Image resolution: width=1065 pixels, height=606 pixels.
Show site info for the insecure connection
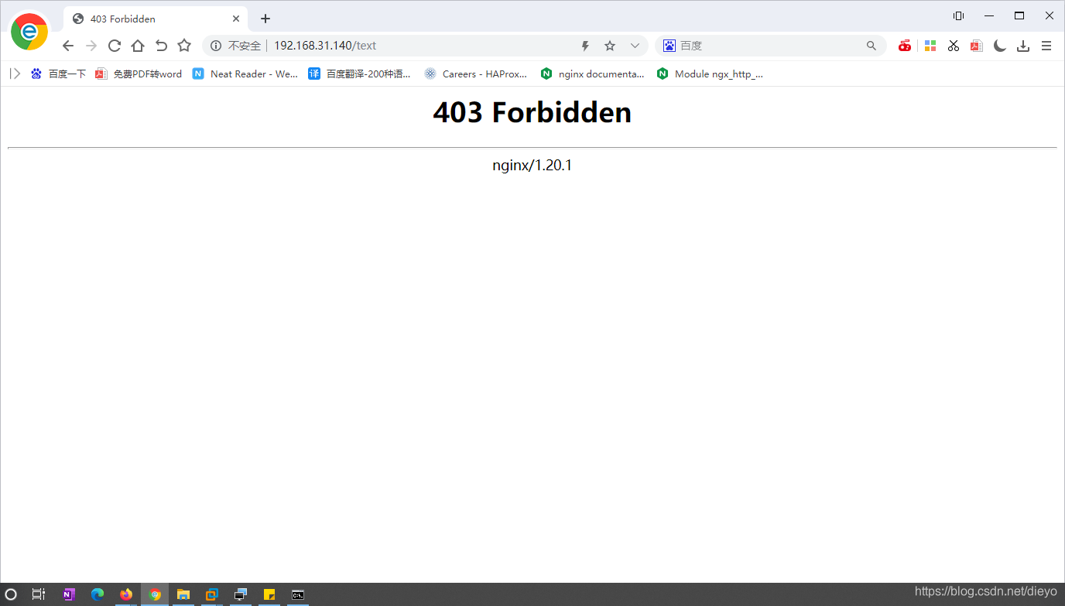[217, 46]
